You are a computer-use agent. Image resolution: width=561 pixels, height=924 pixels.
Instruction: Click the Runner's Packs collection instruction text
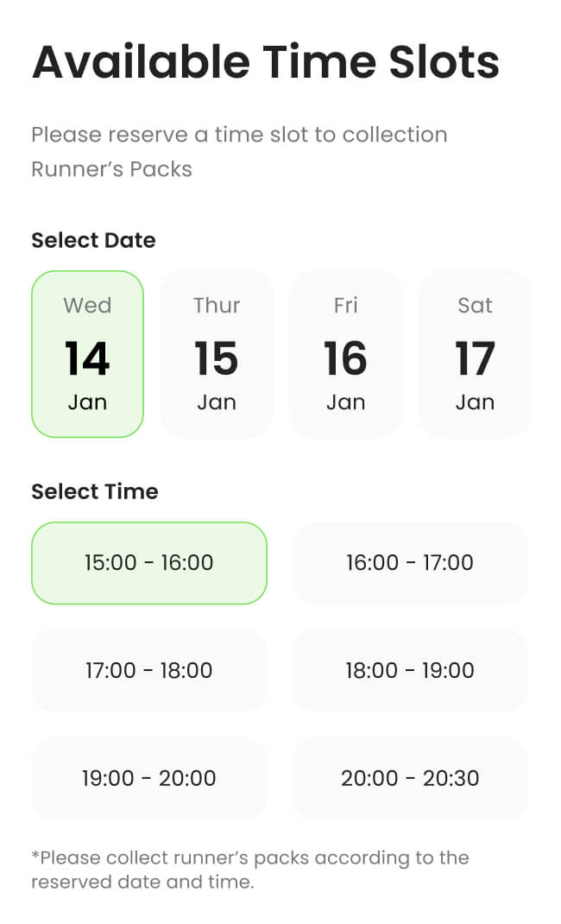coord(239,151)
